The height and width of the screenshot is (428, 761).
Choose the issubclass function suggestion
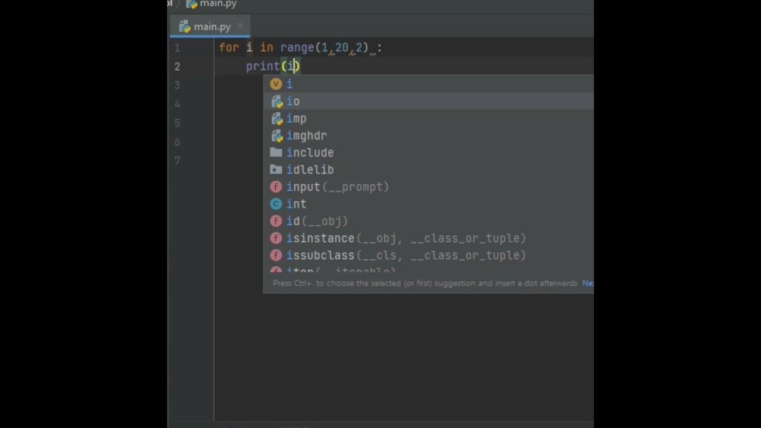[x=428, y=256]
